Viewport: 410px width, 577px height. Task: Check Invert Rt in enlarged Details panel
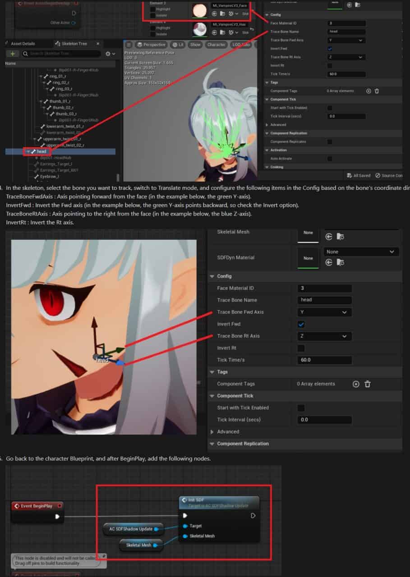point(301,348)
